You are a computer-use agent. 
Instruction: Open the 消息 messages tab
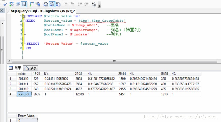(x=31, y=68)
